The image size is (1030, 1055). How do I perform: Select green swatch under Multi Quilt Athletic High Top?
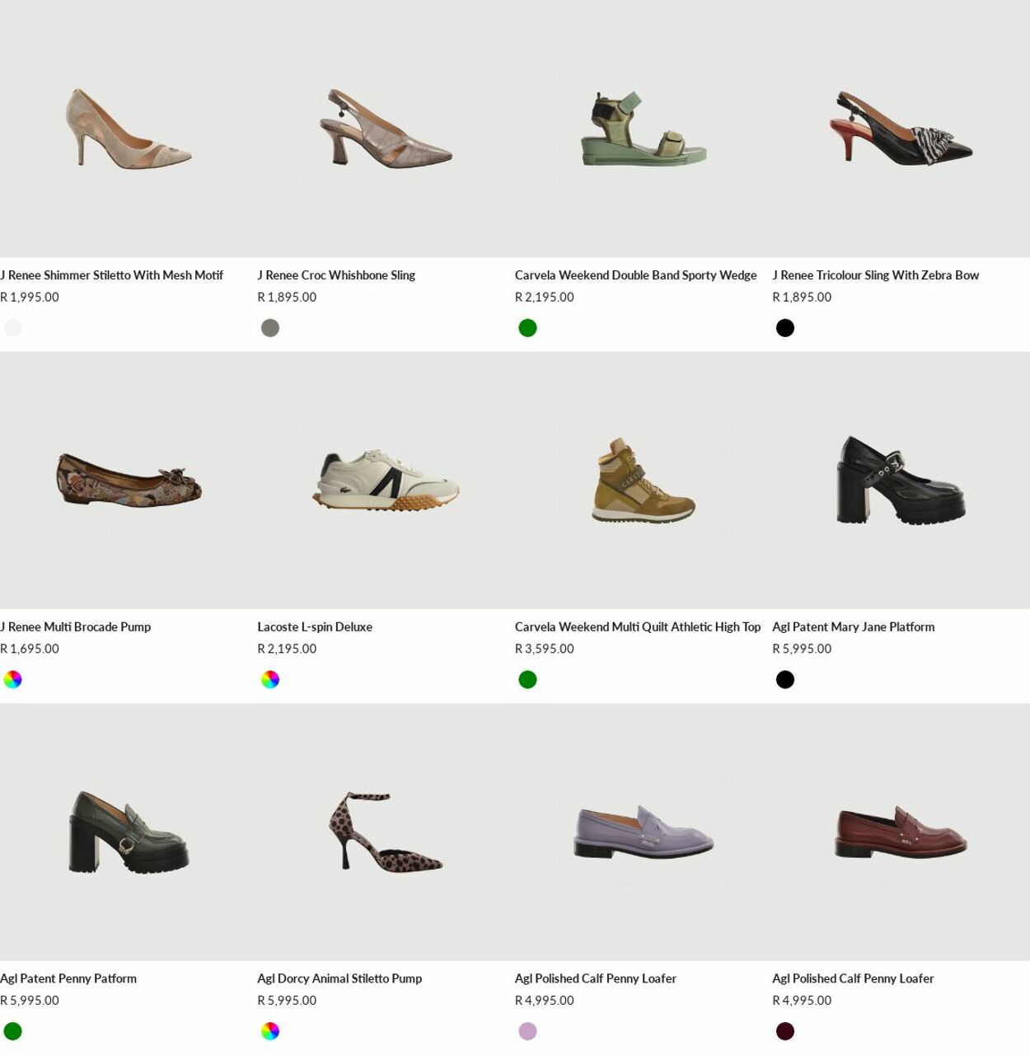(x=527, y=680)
